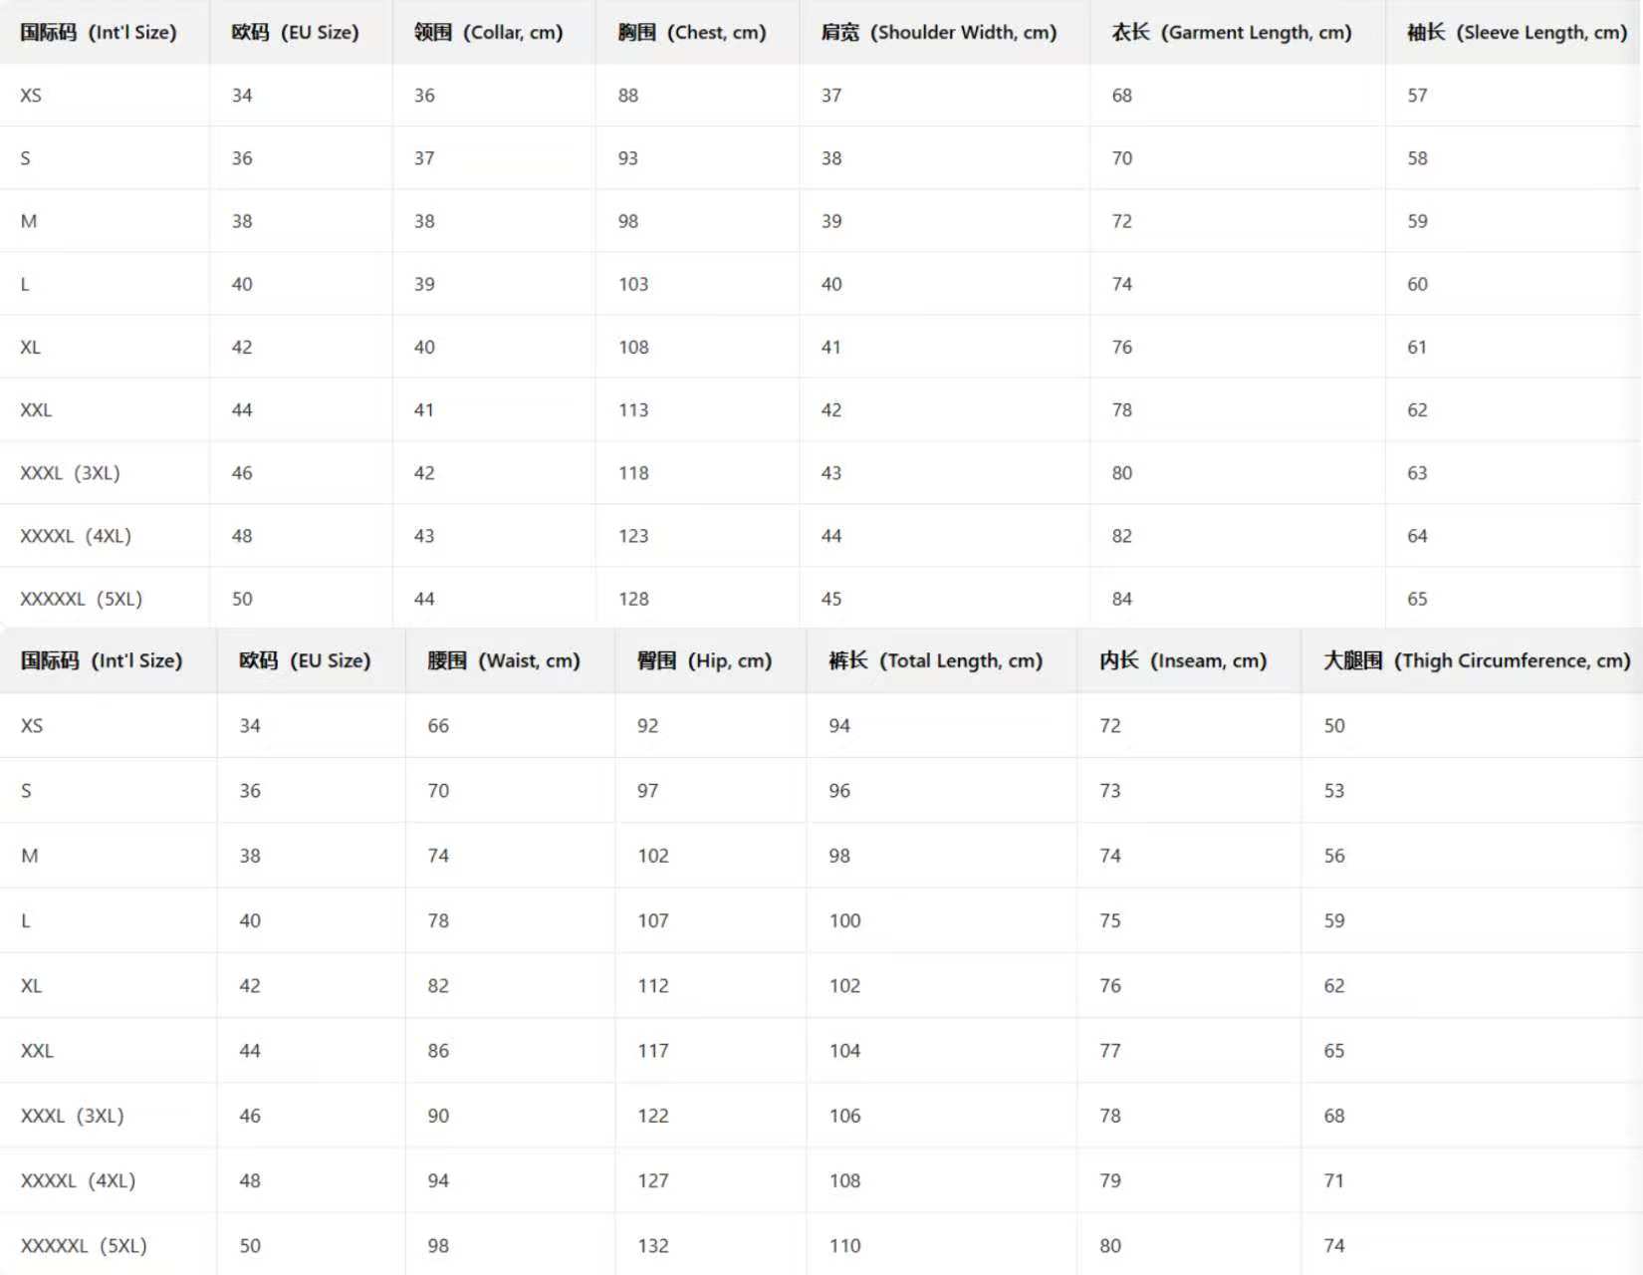
Task: Click the Hip (臀围) column header
Action: click(x=704, y=660)
